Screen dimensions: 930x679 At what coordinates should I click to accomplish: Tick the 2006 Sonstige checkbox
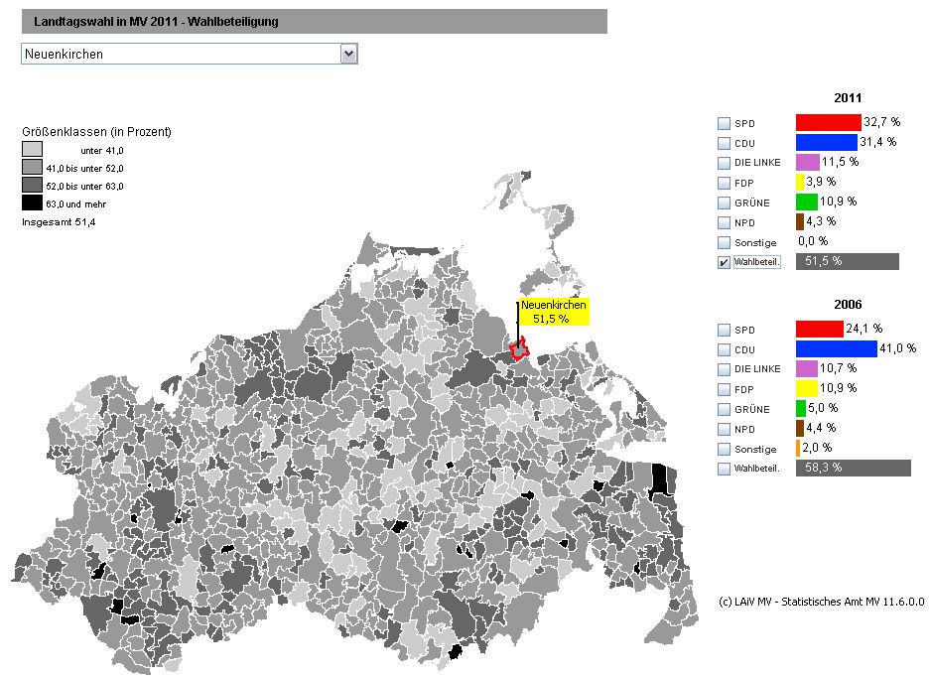[x=724, y=450]
